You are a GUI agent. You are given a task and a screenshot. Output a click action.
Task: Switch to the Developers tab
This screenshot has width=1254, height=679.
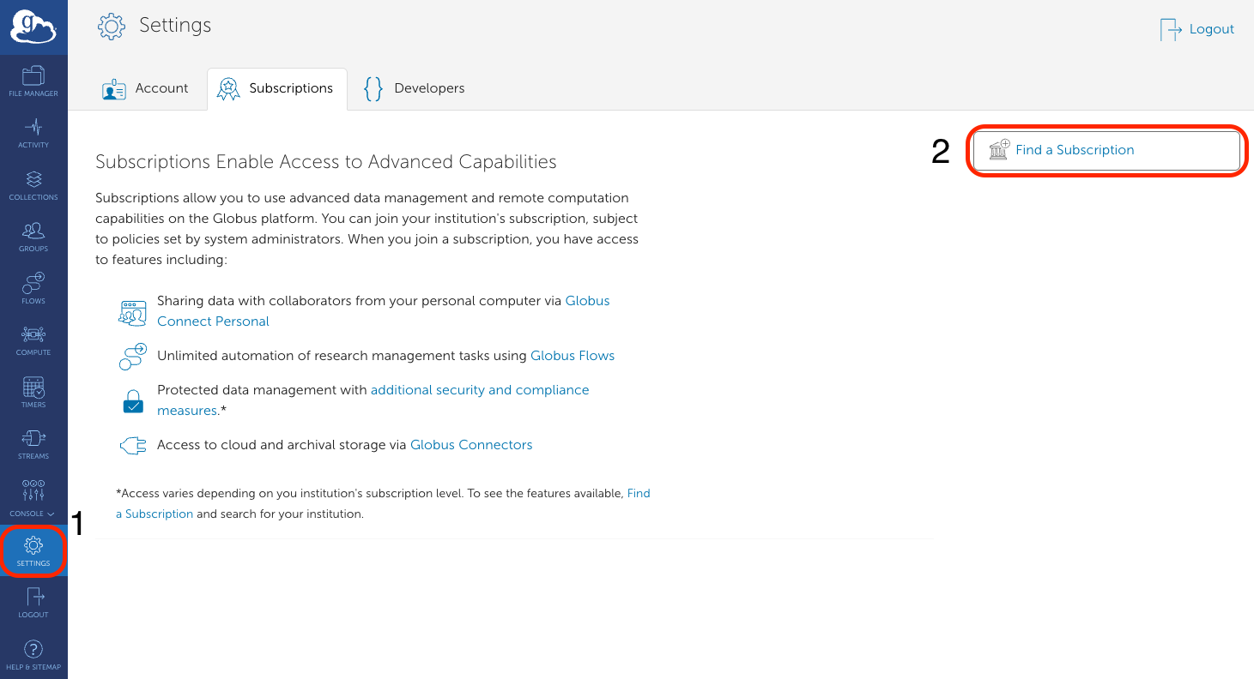[415, 88]
